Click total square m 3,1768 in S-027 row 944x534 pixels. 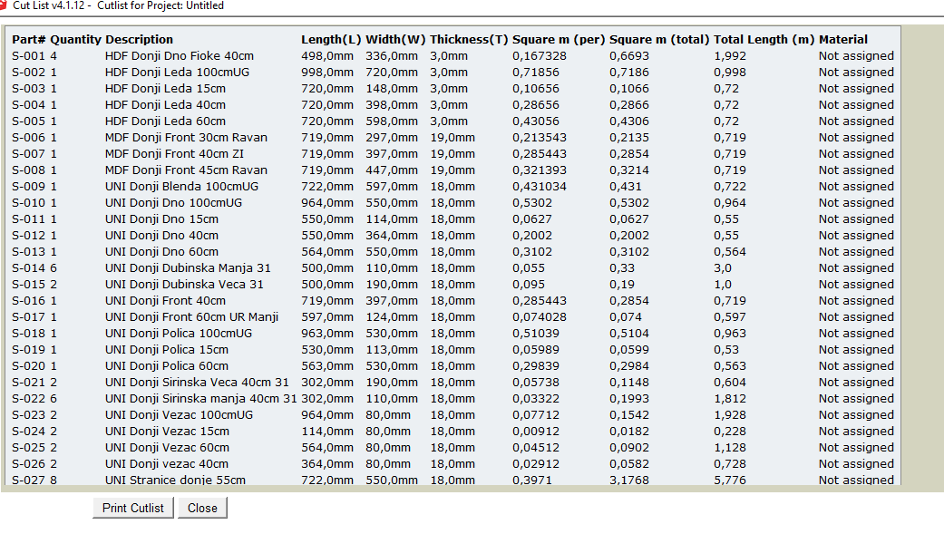(629, 480)
